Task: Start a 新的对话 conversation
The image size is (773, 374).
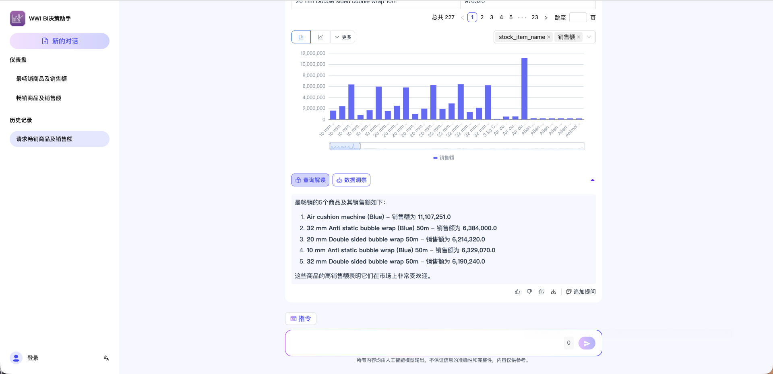Action: [x=60, y=41]
